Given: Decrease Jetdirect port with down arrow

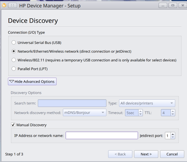Looking at the screenshot, I should (x=173, y=137).
